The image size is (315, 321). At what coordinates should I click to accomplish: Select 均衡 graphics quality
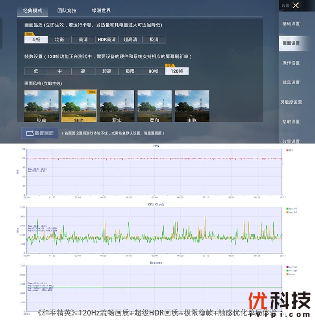59,39
